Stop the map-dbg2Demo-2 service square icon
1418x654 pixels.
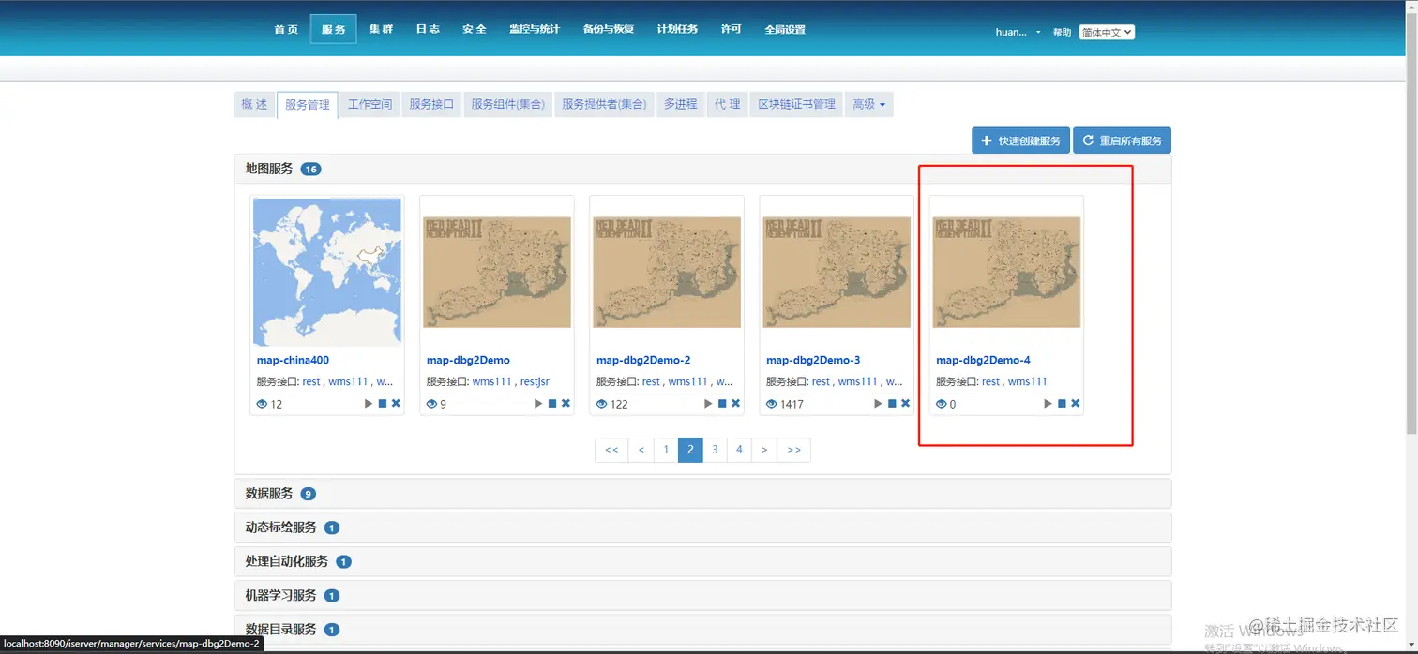coord(722,404)
